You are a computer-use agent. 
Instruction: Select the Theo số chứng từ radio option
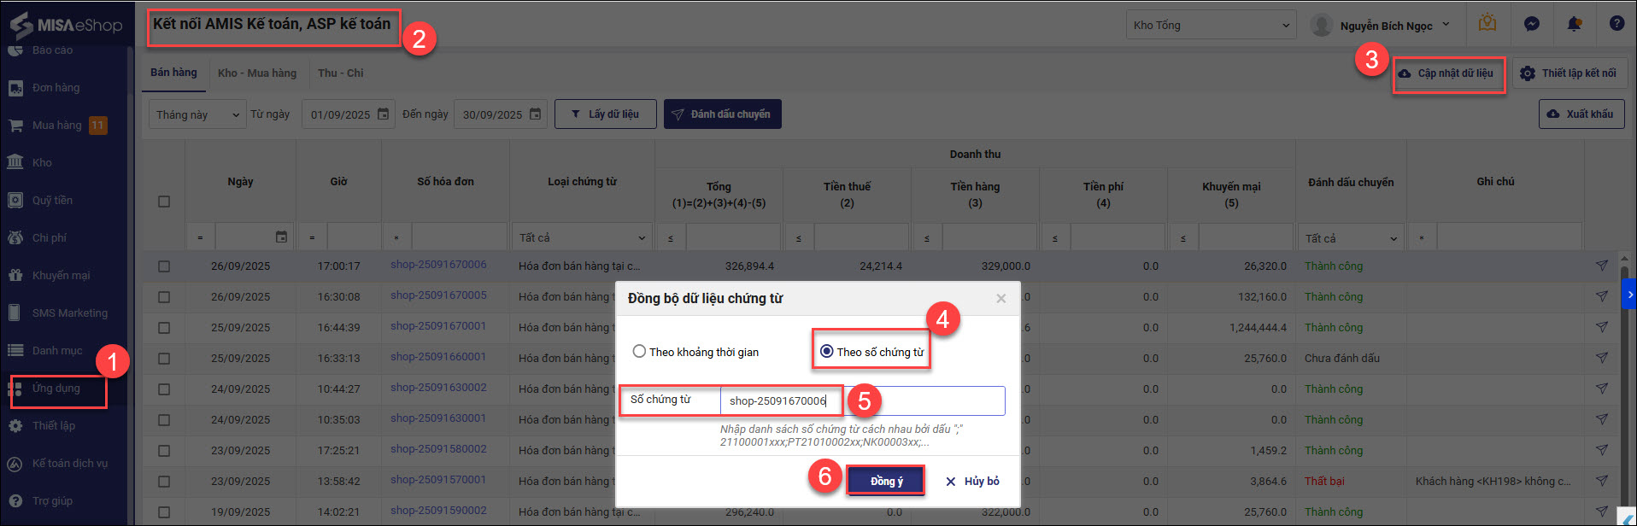827,351
